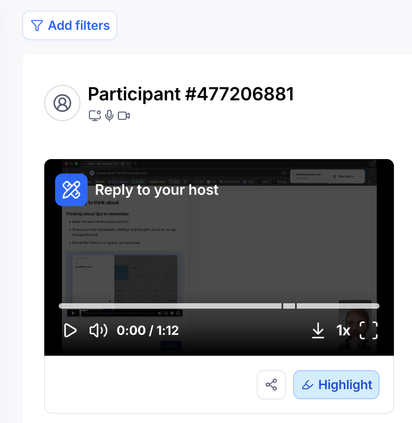Screen dimensions: 412x423
Task: Play the participant recording
Action: (70, 330)
